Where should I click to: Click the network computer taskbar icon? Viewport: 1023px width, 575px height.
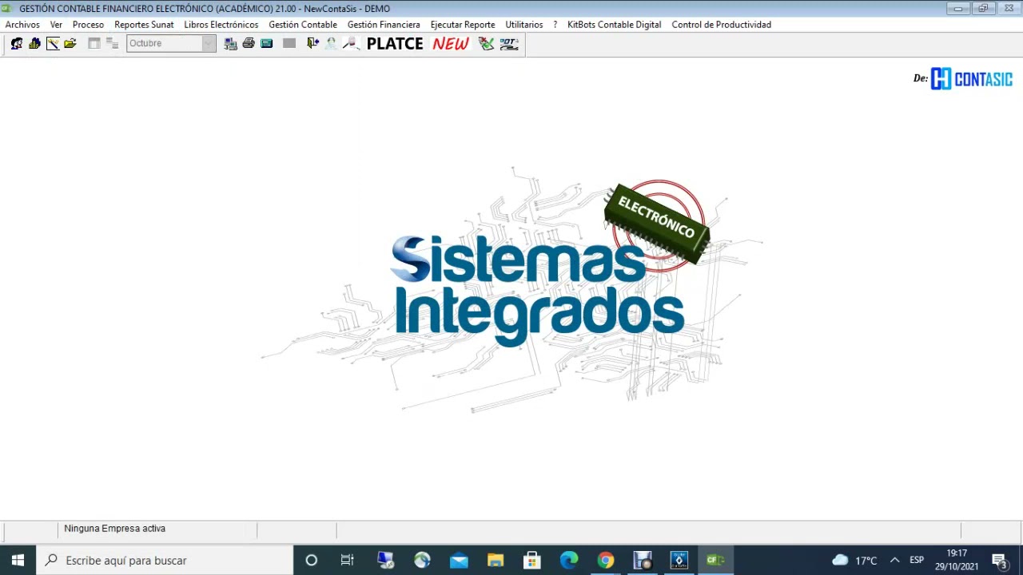[385, 560]
